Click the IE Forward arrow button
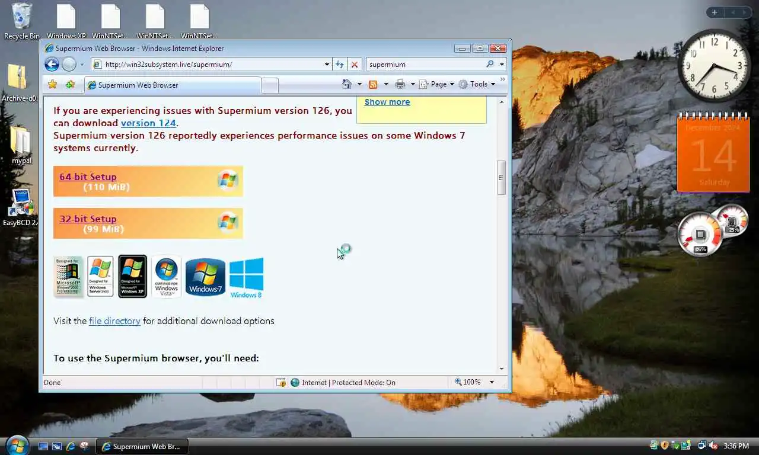The width and height of the screenshot is (759, 455). [69, 65]
